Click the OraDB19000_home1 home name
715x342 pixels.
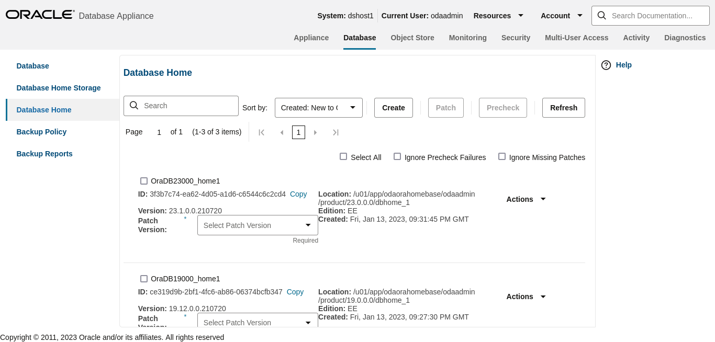tap(185, 279)
